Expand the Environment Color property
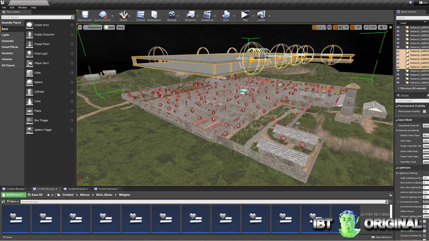Image resolution: width=429 pixels, height=241 pixels. [x=399, y=202]
